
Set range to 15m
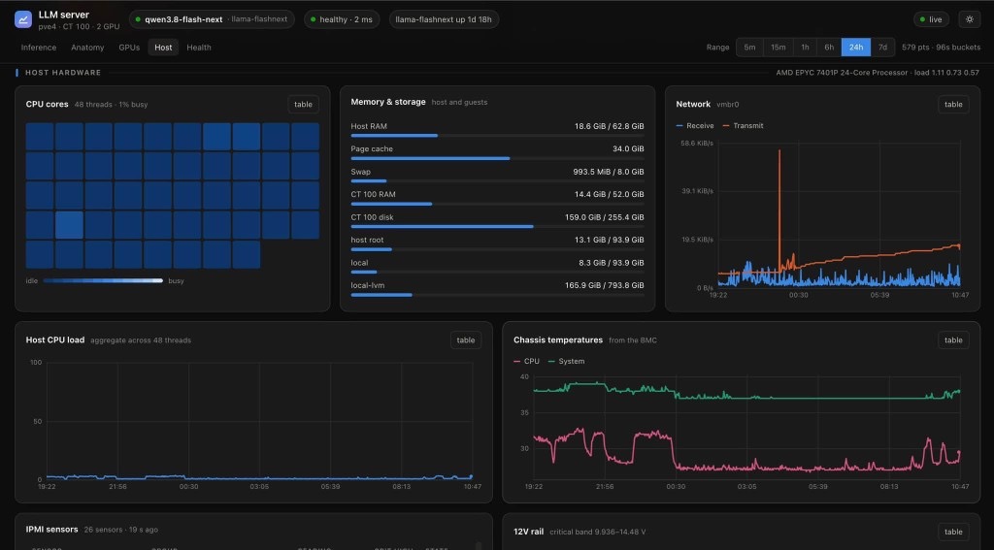[778, 48]
